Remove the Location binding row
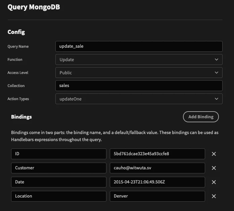The height and width of the screenshot is (211, 234). pyautogui.click(x=214, y=196)
